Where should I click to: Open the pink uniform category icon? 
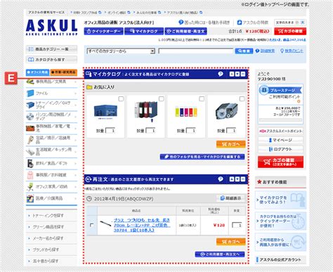click(30, 175)
